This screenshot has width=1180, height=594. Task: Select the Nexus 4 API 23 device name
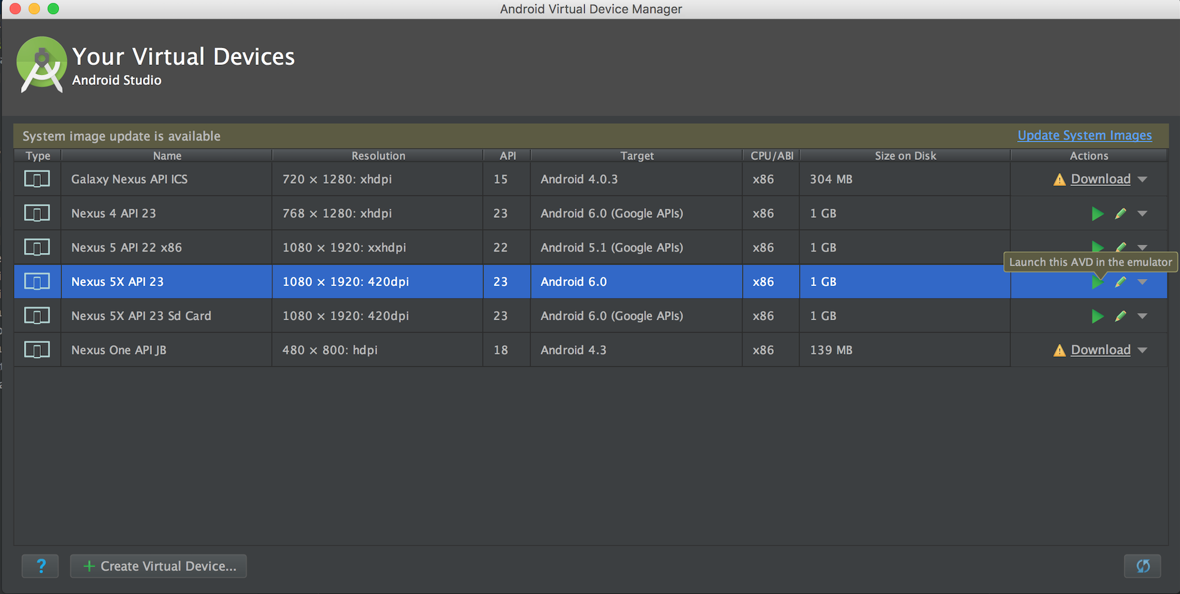tap(113, 213)
